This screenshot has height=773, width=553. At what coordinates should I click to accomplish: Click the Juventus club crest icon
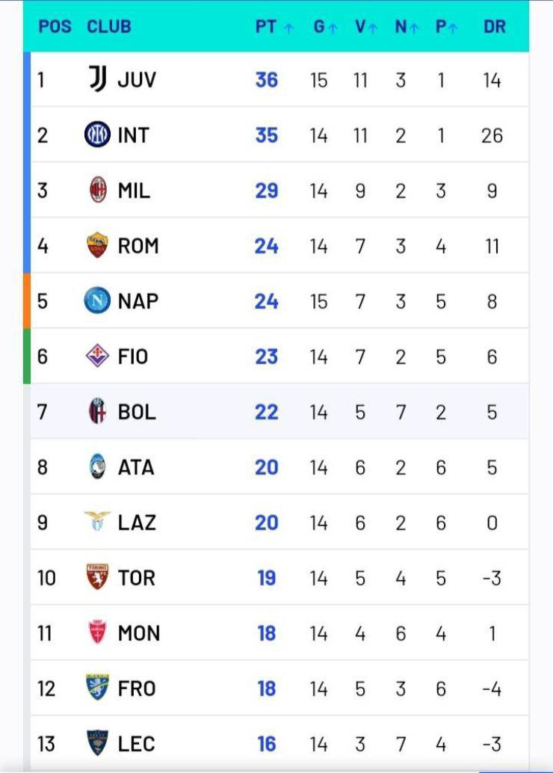pos(98,79)
